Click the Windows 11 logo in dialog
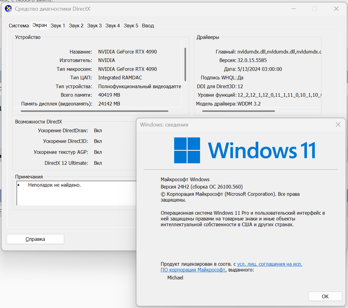Screen dimensions: 348x308 (x=244, y=150)
